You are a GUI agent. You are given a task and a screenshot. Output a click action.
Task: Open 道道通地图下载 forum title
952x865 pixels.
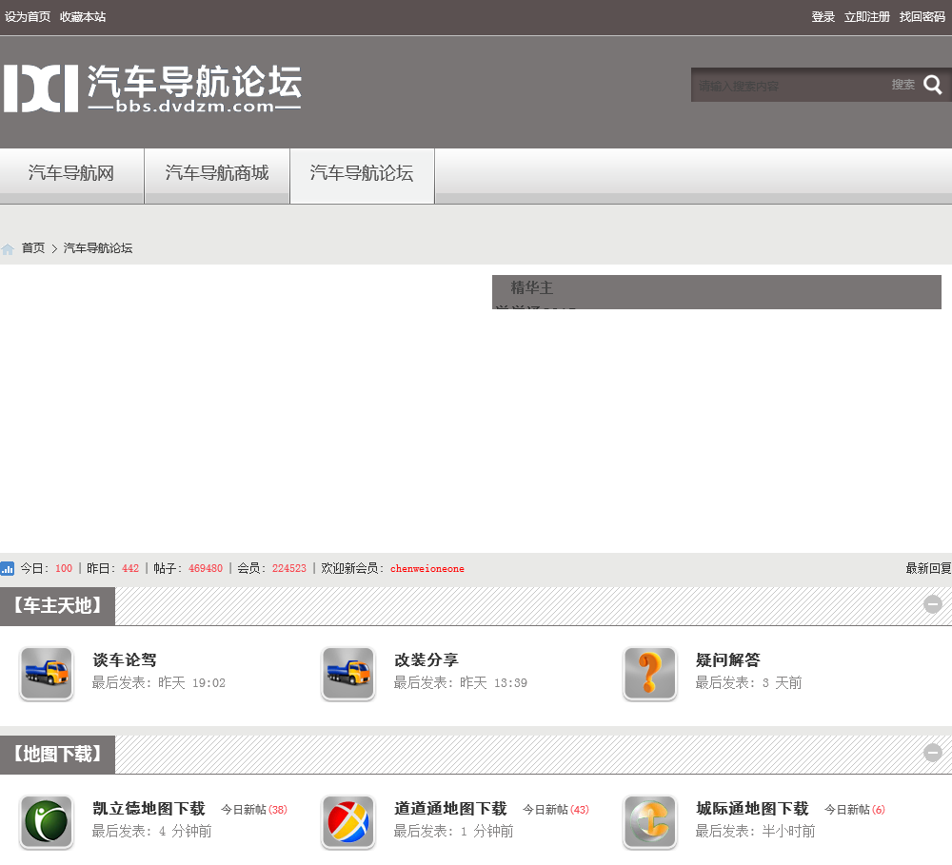coord(450,809)
